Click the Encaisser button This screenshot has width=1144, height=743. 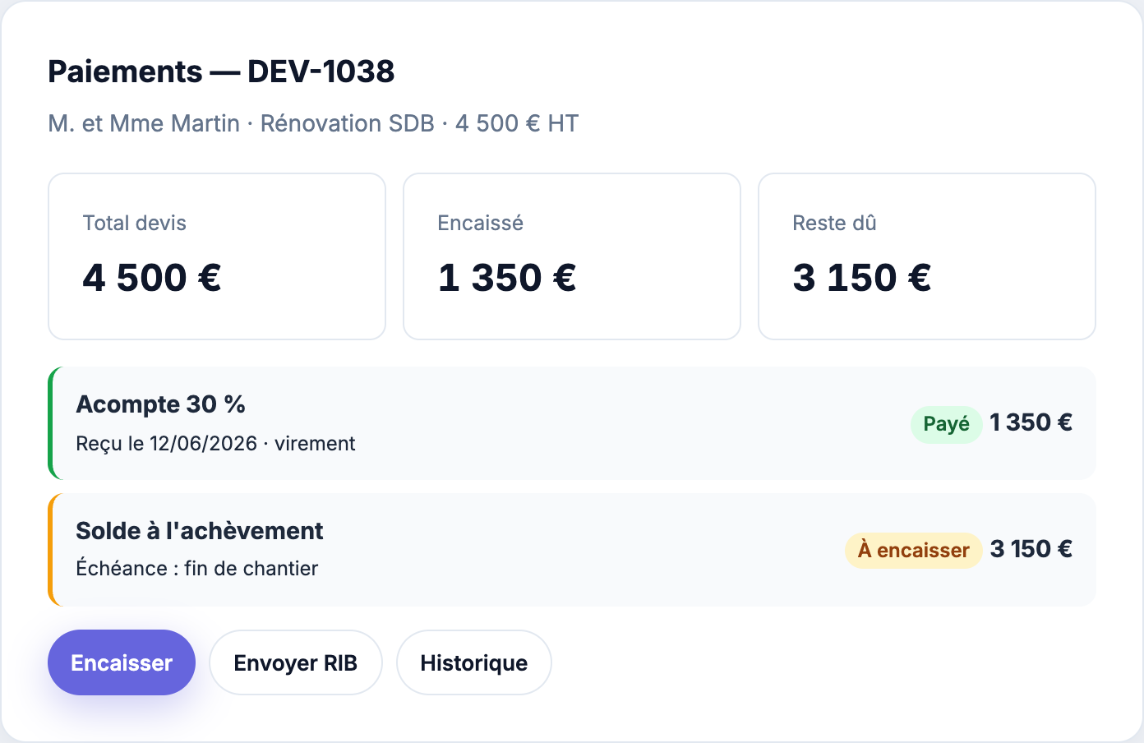122,662
